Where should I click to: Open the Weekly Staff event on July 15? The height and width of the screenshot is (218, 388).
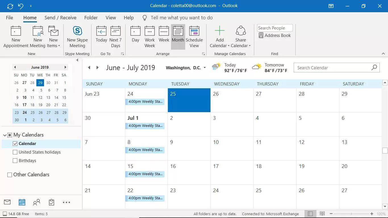pos(145,174)
